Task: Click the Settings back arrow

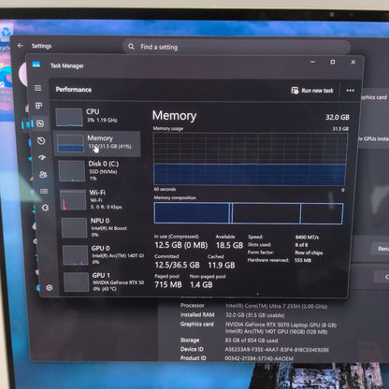Action: [21, 46]
